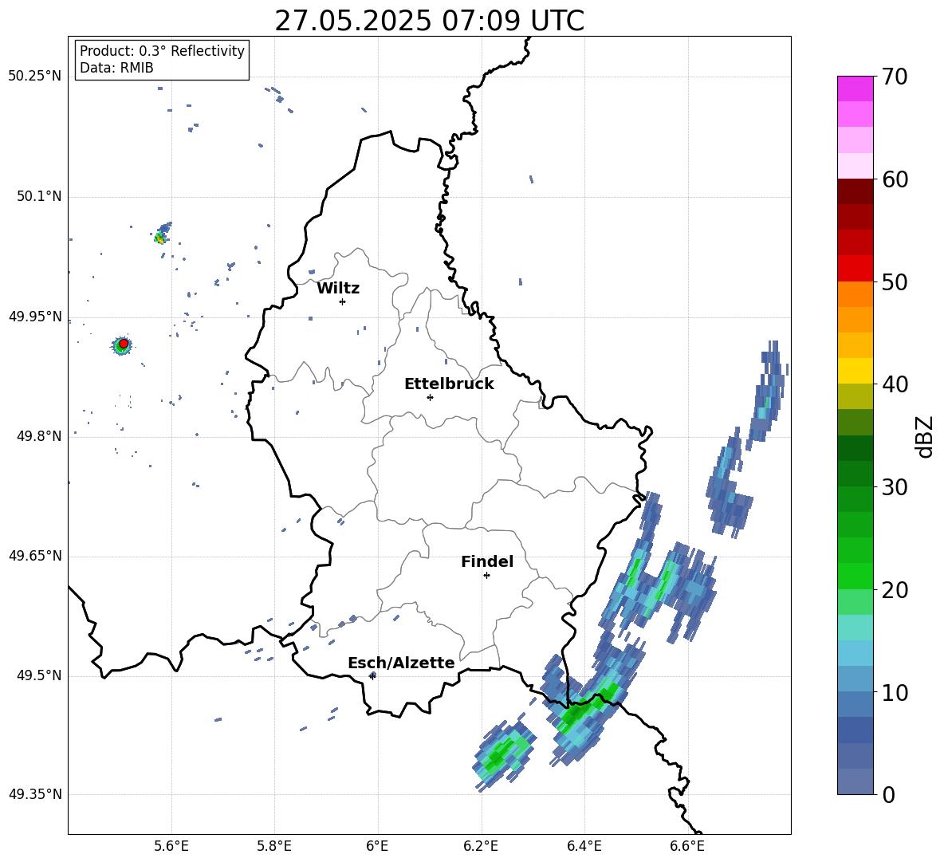Image resolution: width=944 pixels, height=862 pixels.
Task: Pick the magenta swatch at colorbar top
Action: pos(855,89)
